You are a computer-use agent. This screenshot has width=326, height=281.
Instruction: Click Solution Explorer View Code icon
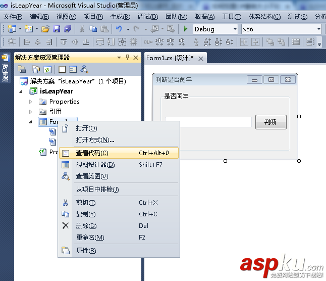tap(62, 69)
